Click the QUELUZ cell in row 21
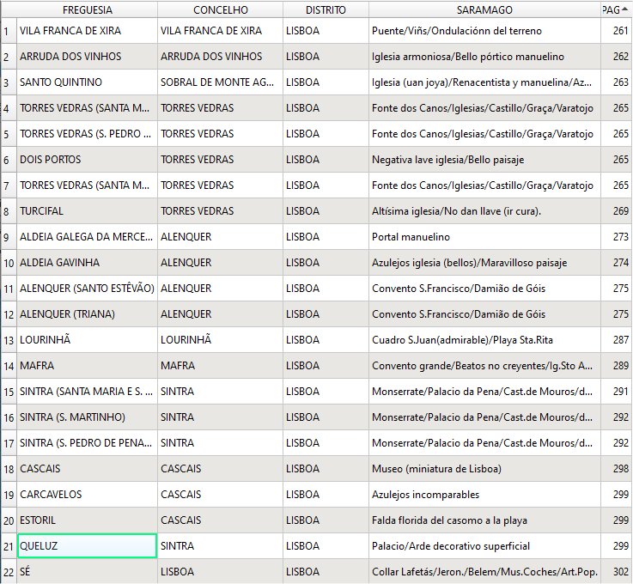 87,546
